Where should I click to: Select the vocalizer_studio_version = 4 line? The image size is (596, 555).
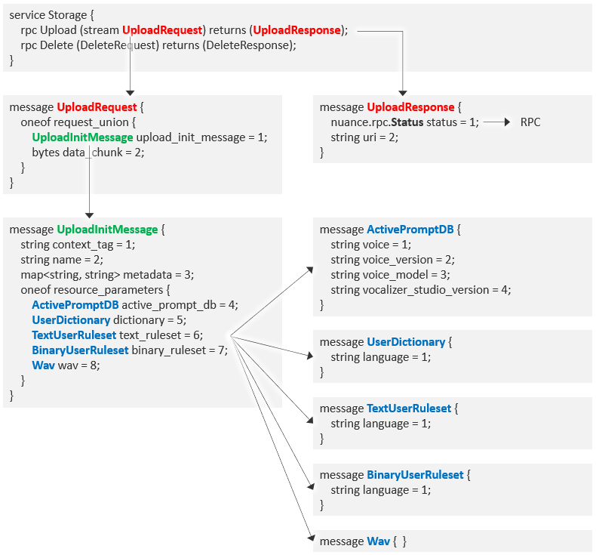tap(420, 290)
